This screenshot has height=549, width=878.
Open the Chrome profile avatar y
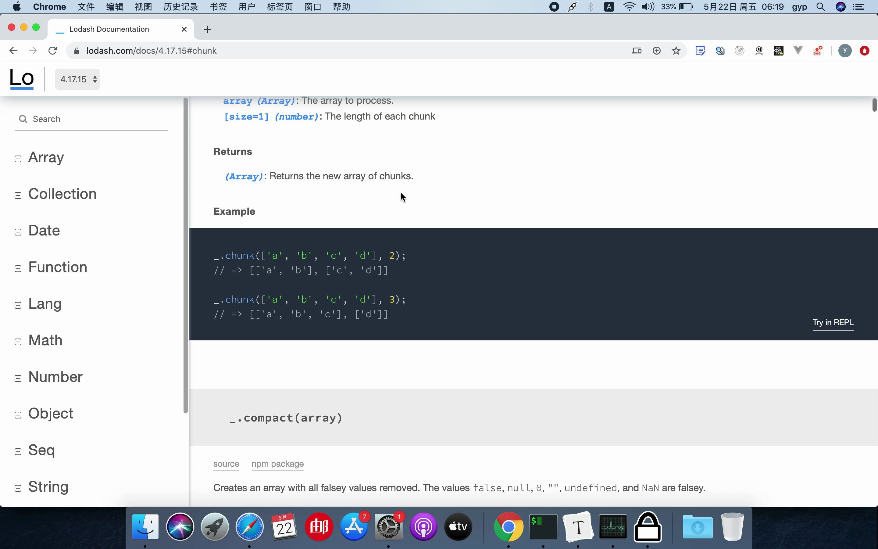(x=845, y=50)
